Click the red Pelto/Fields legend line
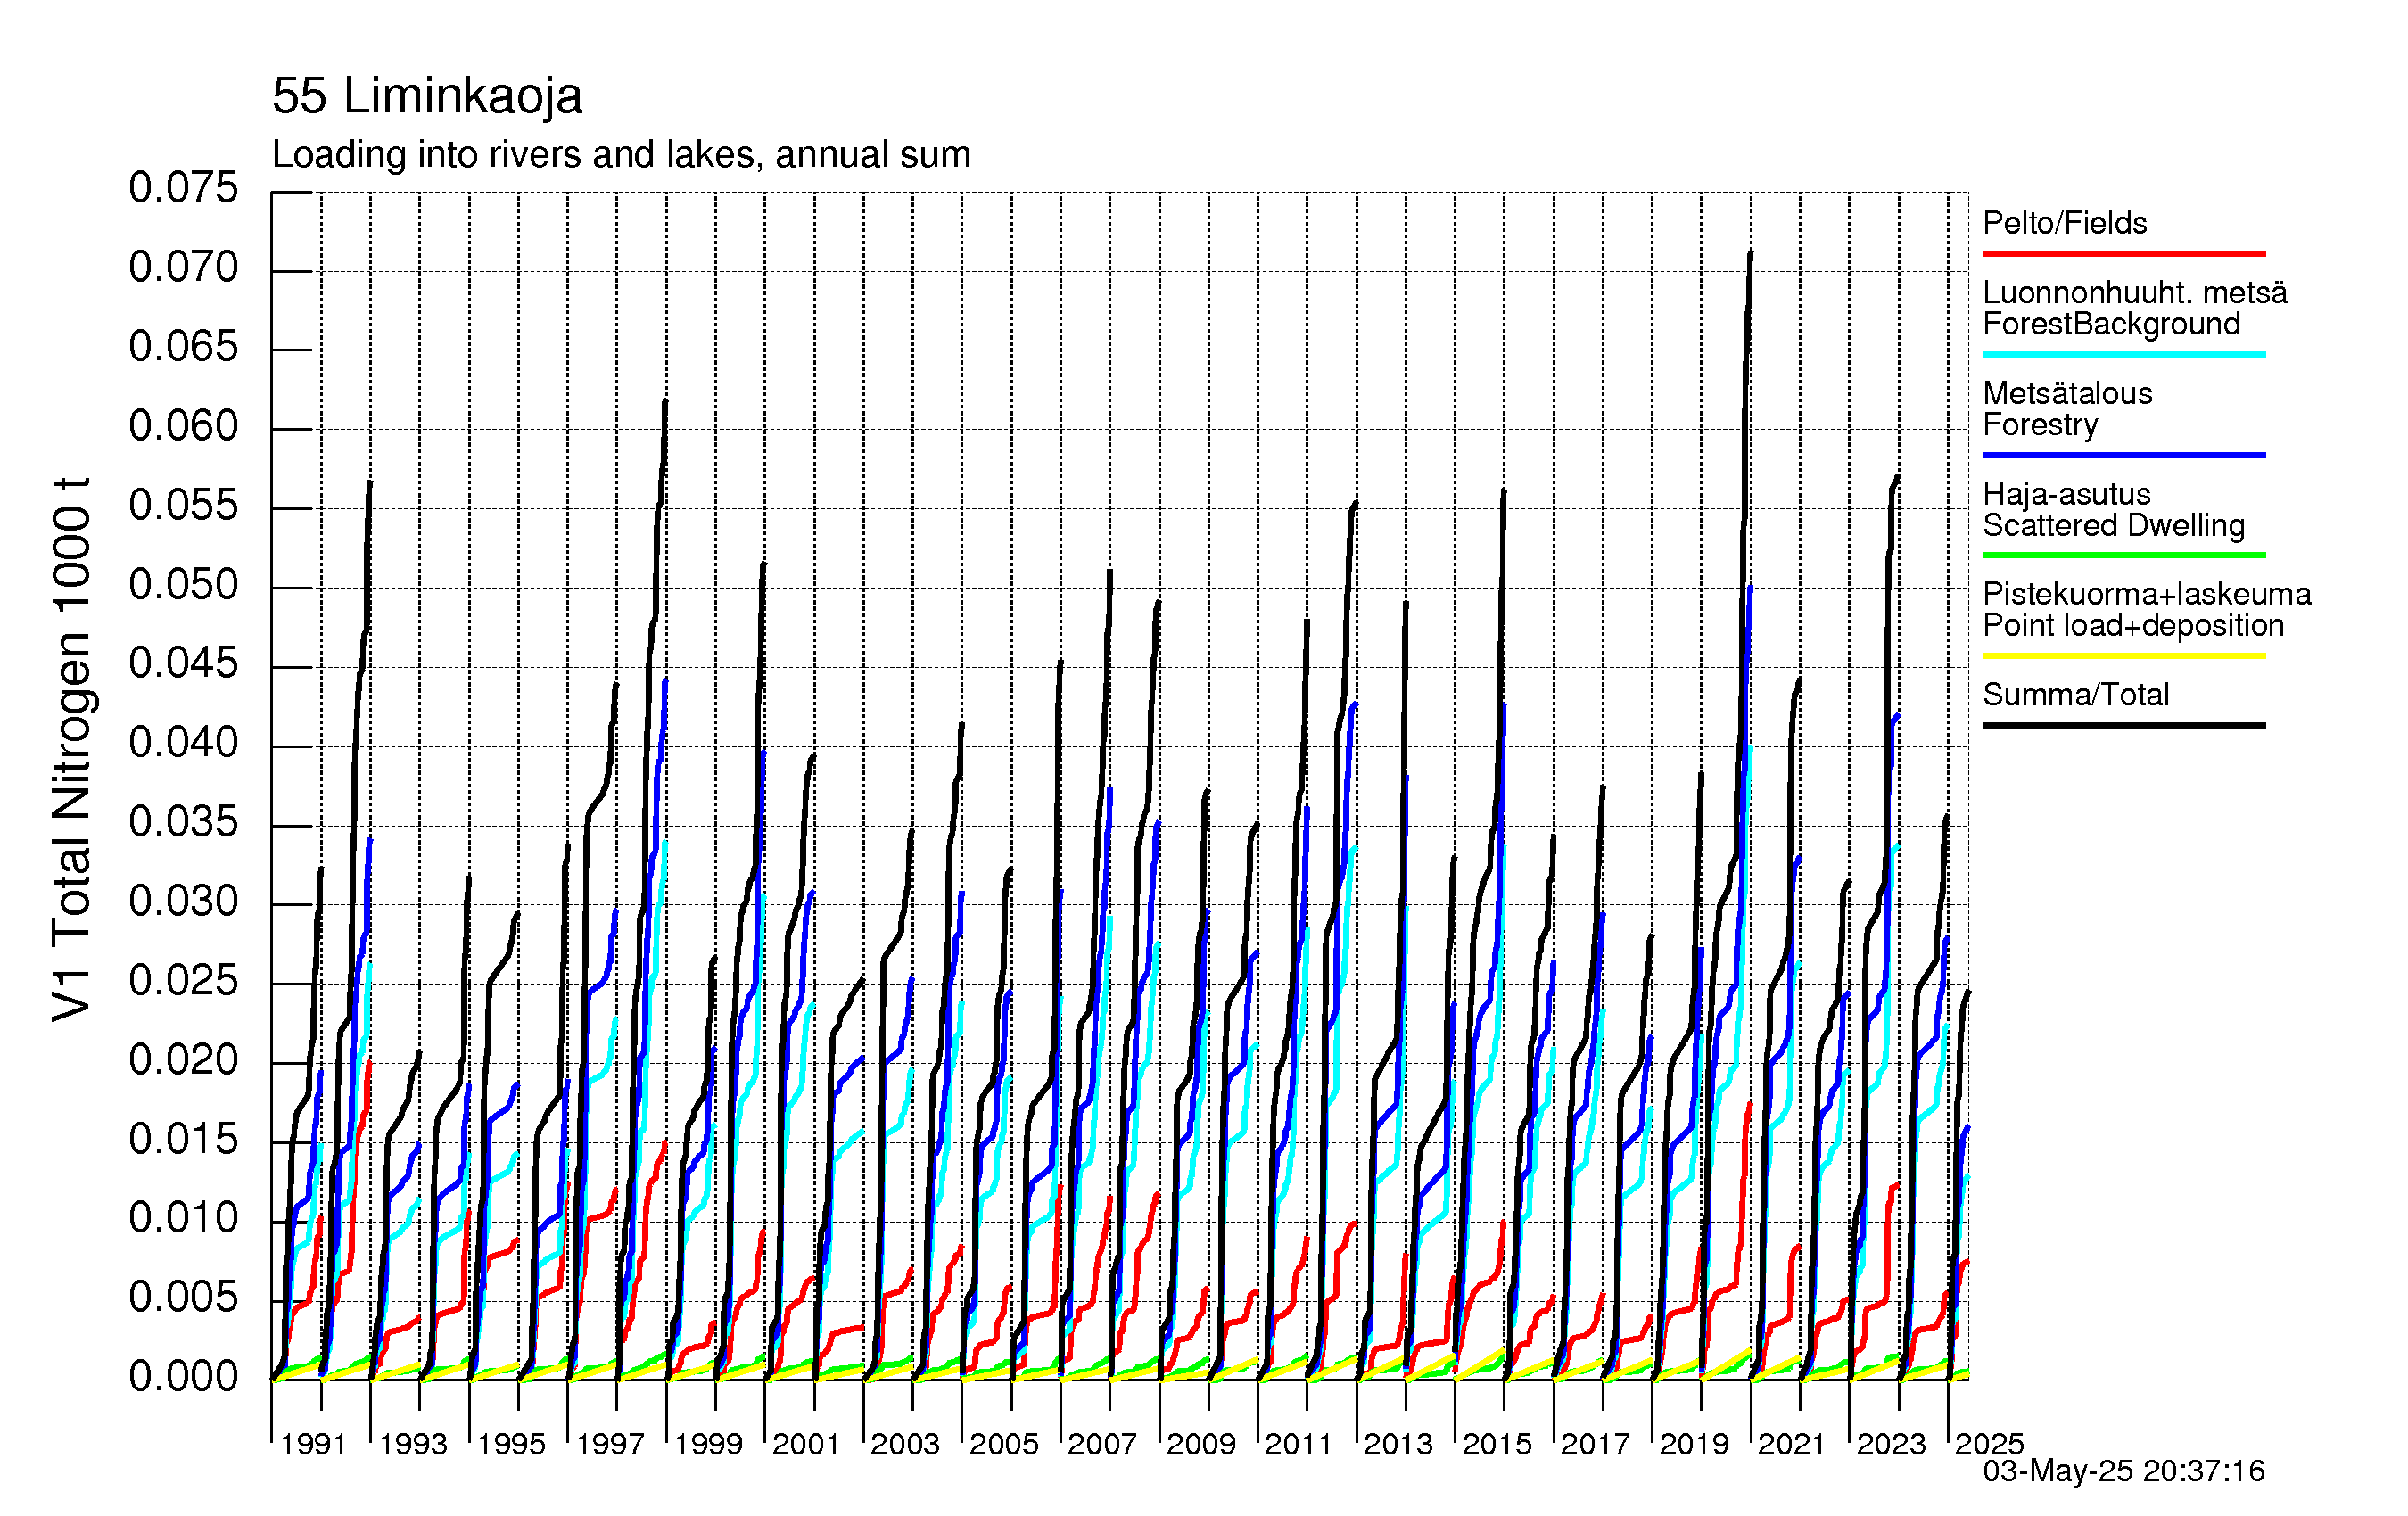Viewport: 2408px width, 1516px height. [2123, 254]
